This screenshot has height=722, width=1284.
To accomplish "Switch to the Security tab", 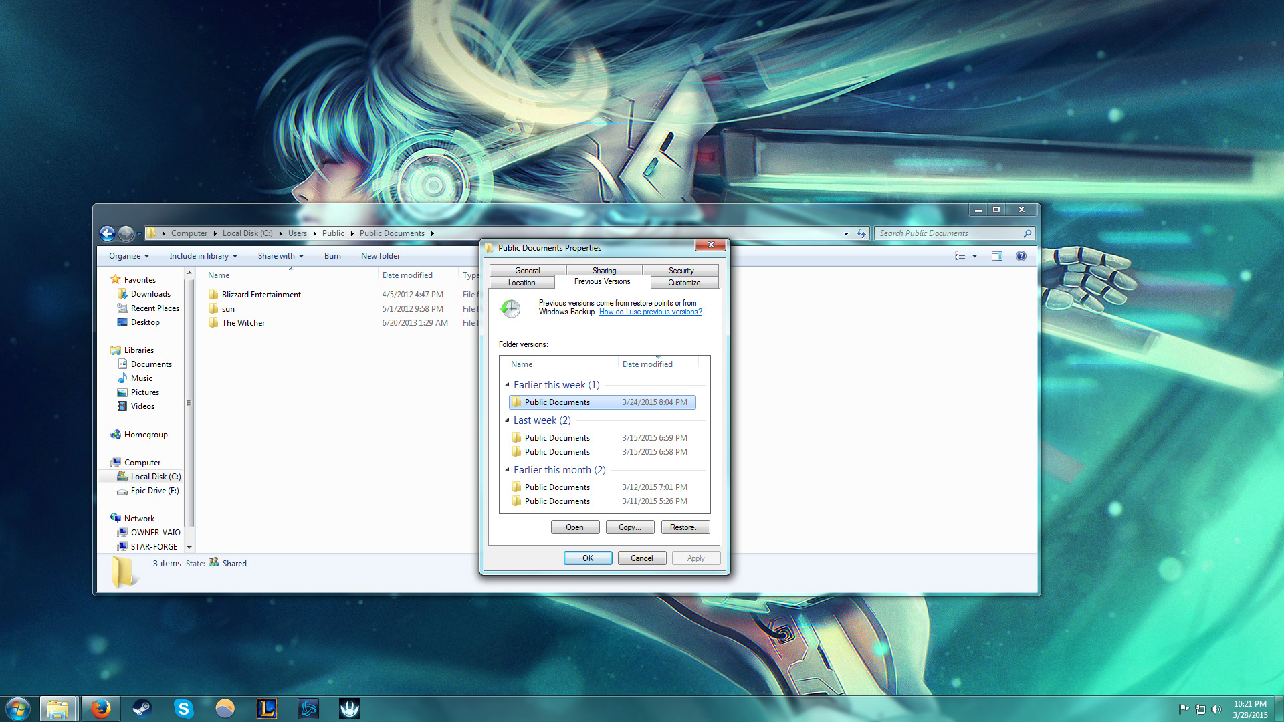I will tap(681, 270).
